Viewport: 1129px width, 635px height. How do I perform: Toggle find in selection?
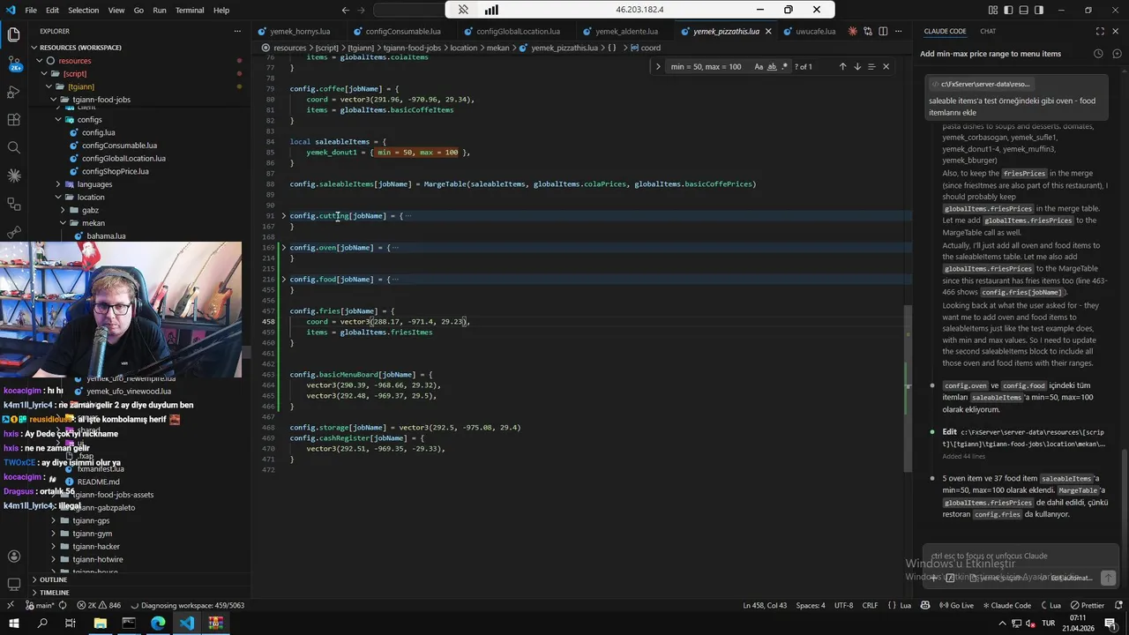pyautogui.click(x=871, y=66)
